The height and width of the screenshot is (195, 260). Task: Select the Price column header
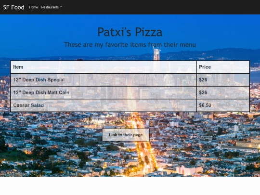[223, 67]
